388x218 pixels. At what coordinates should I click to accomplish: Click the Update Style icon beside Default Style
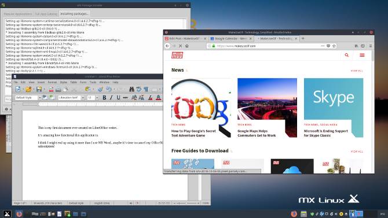tap(45, 98)
